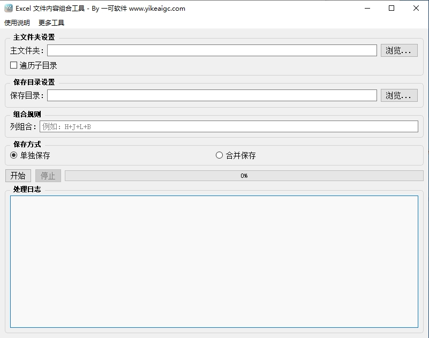Minimize the Excel tool window
429x338 pixels.
(x=367, y=8)
